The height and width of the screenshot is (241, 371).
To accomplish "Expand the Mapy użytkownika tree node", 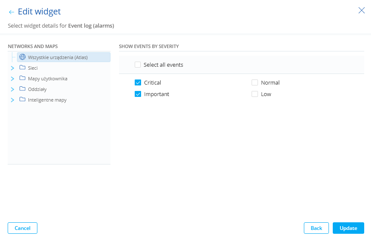I will point(12,79).
